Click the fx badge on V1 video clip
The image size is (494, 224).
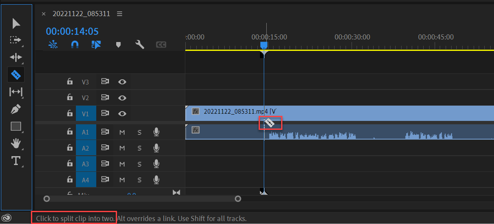point(195,111)
